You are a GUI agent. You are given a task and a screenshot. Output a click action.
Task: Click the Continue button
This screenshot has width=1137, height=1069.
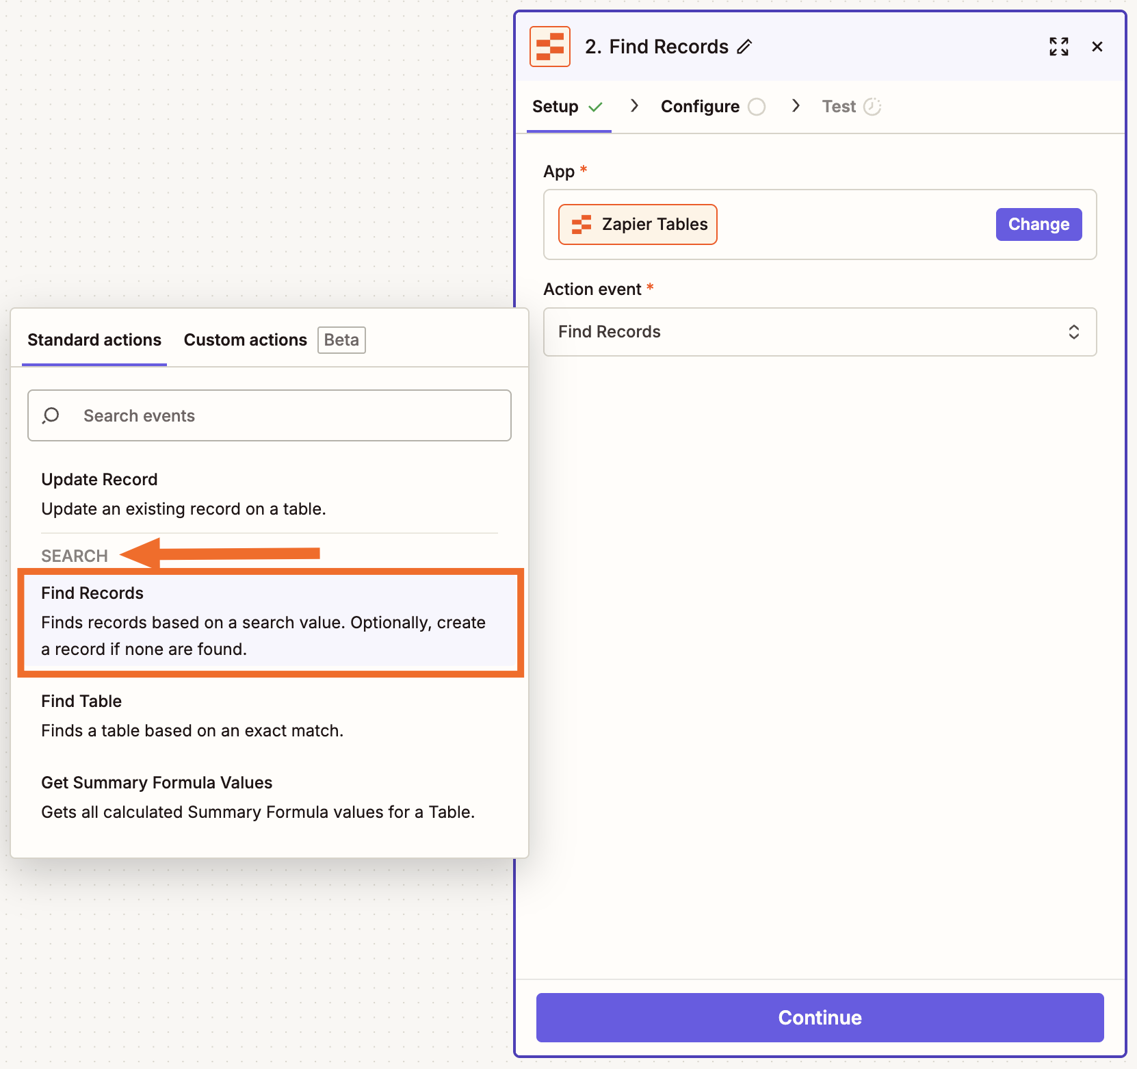click(819, 1018)
